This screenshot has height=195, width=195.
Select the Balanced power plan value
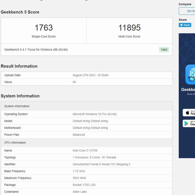point(79,135)
